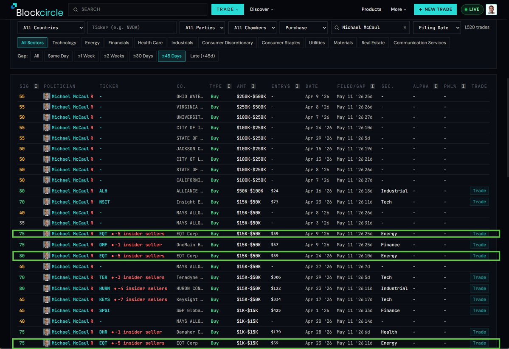Select the Communication Services sector filter
Viewport: 509px width, 349px height.
pos(419,43)
